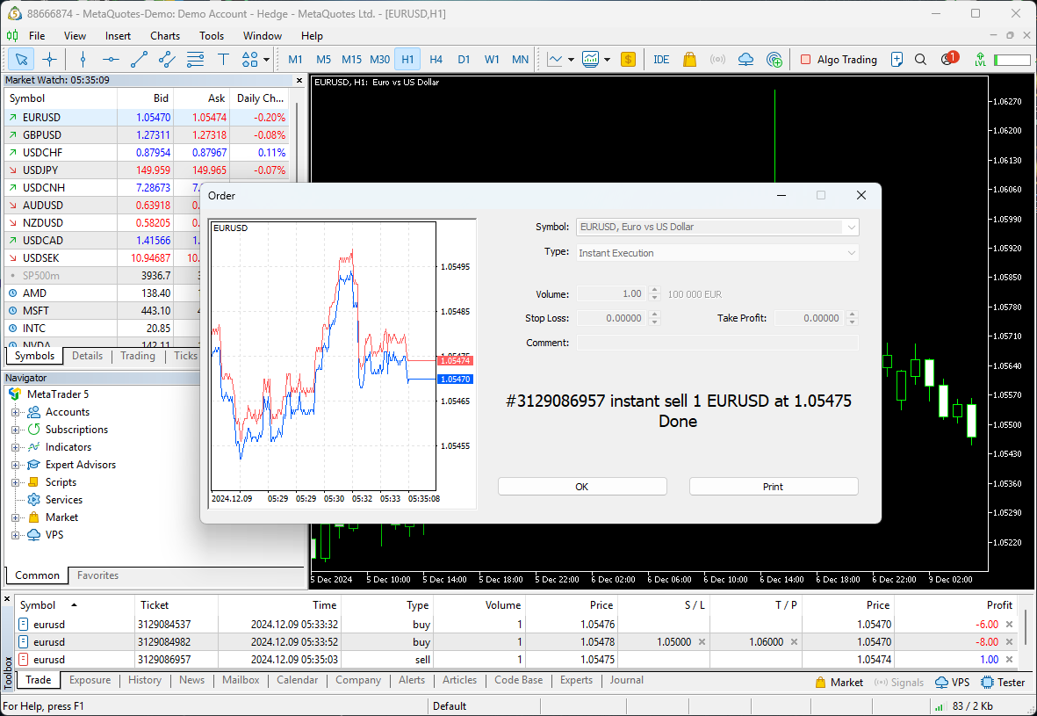Open the Calendar tab

tap(297, 680)
